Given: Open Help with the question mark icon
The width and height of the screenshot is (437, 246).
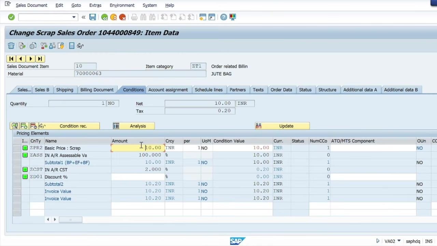Looking at the screenshot, I should (x=224, y=17).
